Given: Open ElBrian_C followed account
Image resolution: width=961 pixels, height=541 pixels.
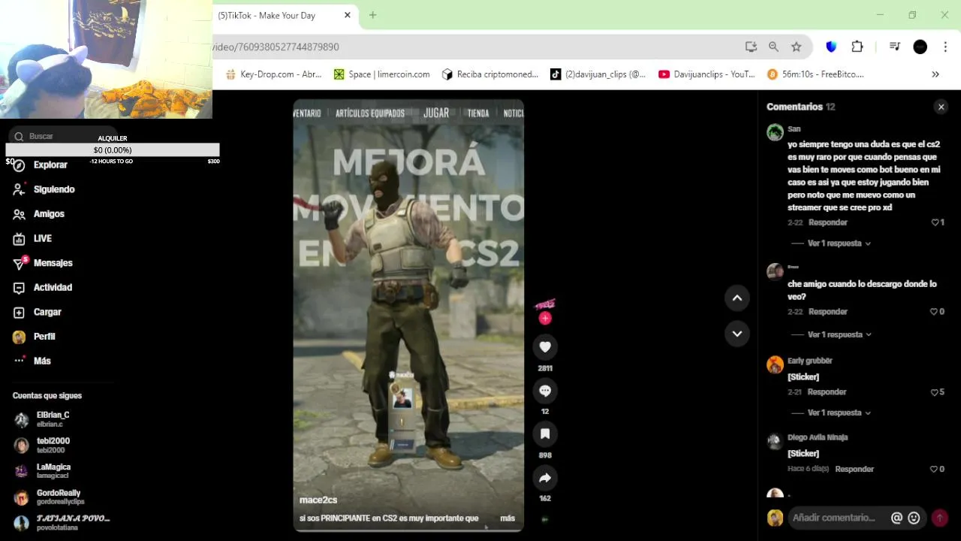Looking at the screenshot, I should pos(42,419).
